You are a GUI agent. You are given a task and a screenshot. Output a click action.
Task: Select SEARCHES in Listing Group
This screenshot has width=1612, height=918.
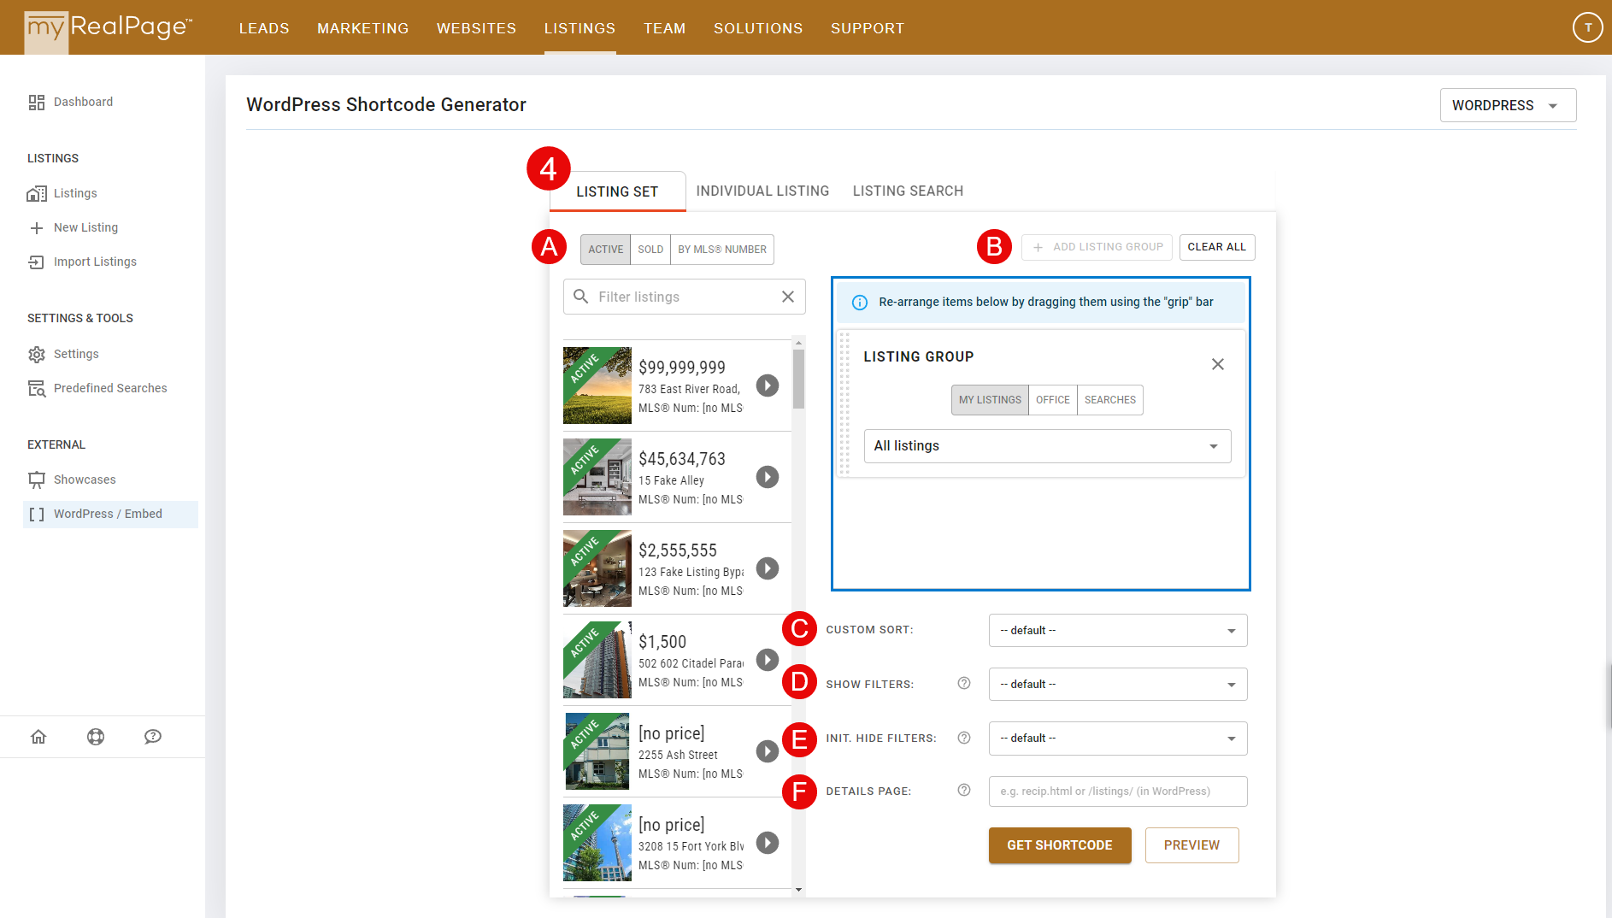[1110, 400]
